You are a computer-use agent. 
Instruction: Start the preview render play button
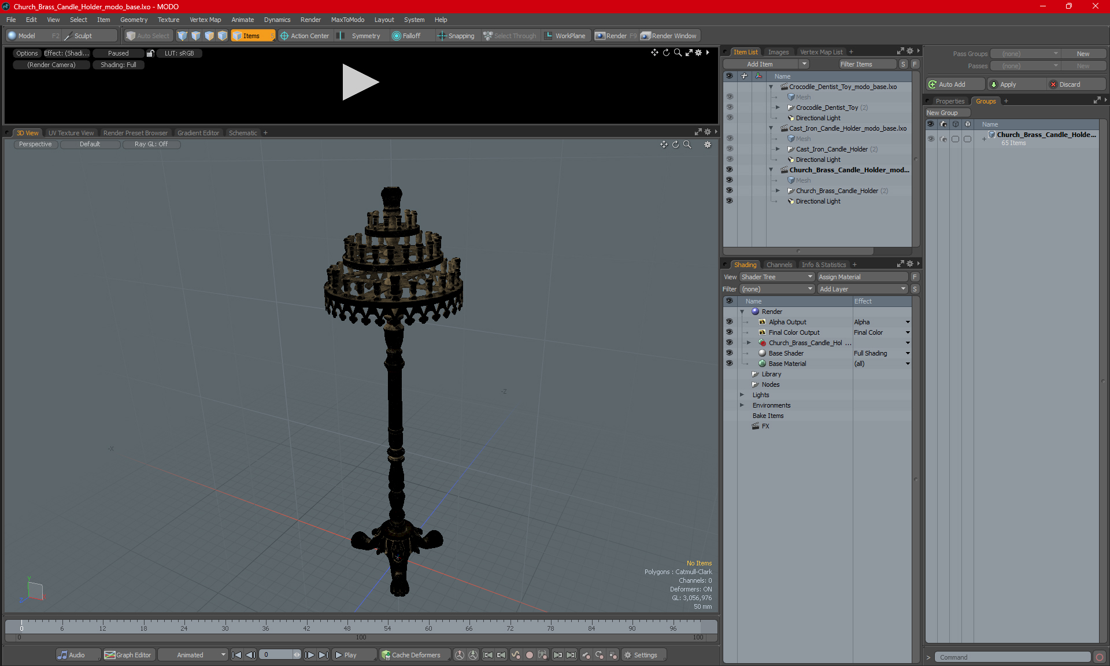pyautogui.click(x=360, y=82)
